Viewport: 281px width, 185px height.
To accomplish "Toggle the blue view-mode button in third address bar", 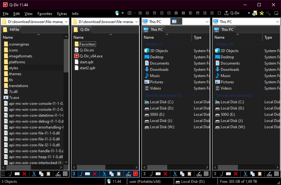I will point(174,22).
